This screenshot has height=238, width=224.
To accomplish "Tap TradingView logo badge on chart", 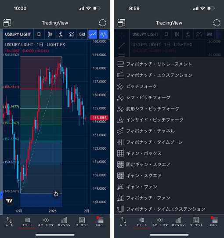I will coord(9,201).
